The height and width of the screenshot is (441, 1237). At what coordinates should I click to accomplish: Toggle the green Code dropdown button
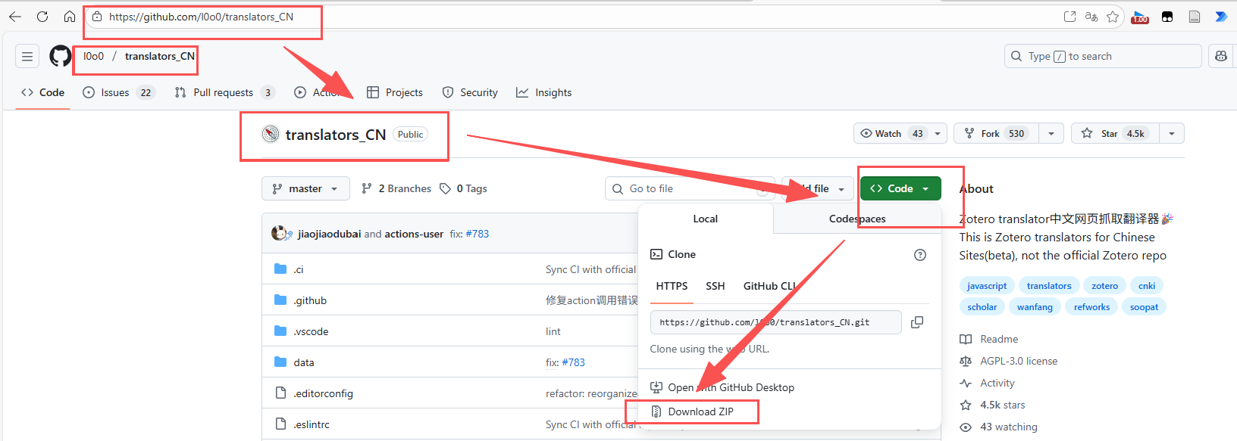click(x=900, y=188)
